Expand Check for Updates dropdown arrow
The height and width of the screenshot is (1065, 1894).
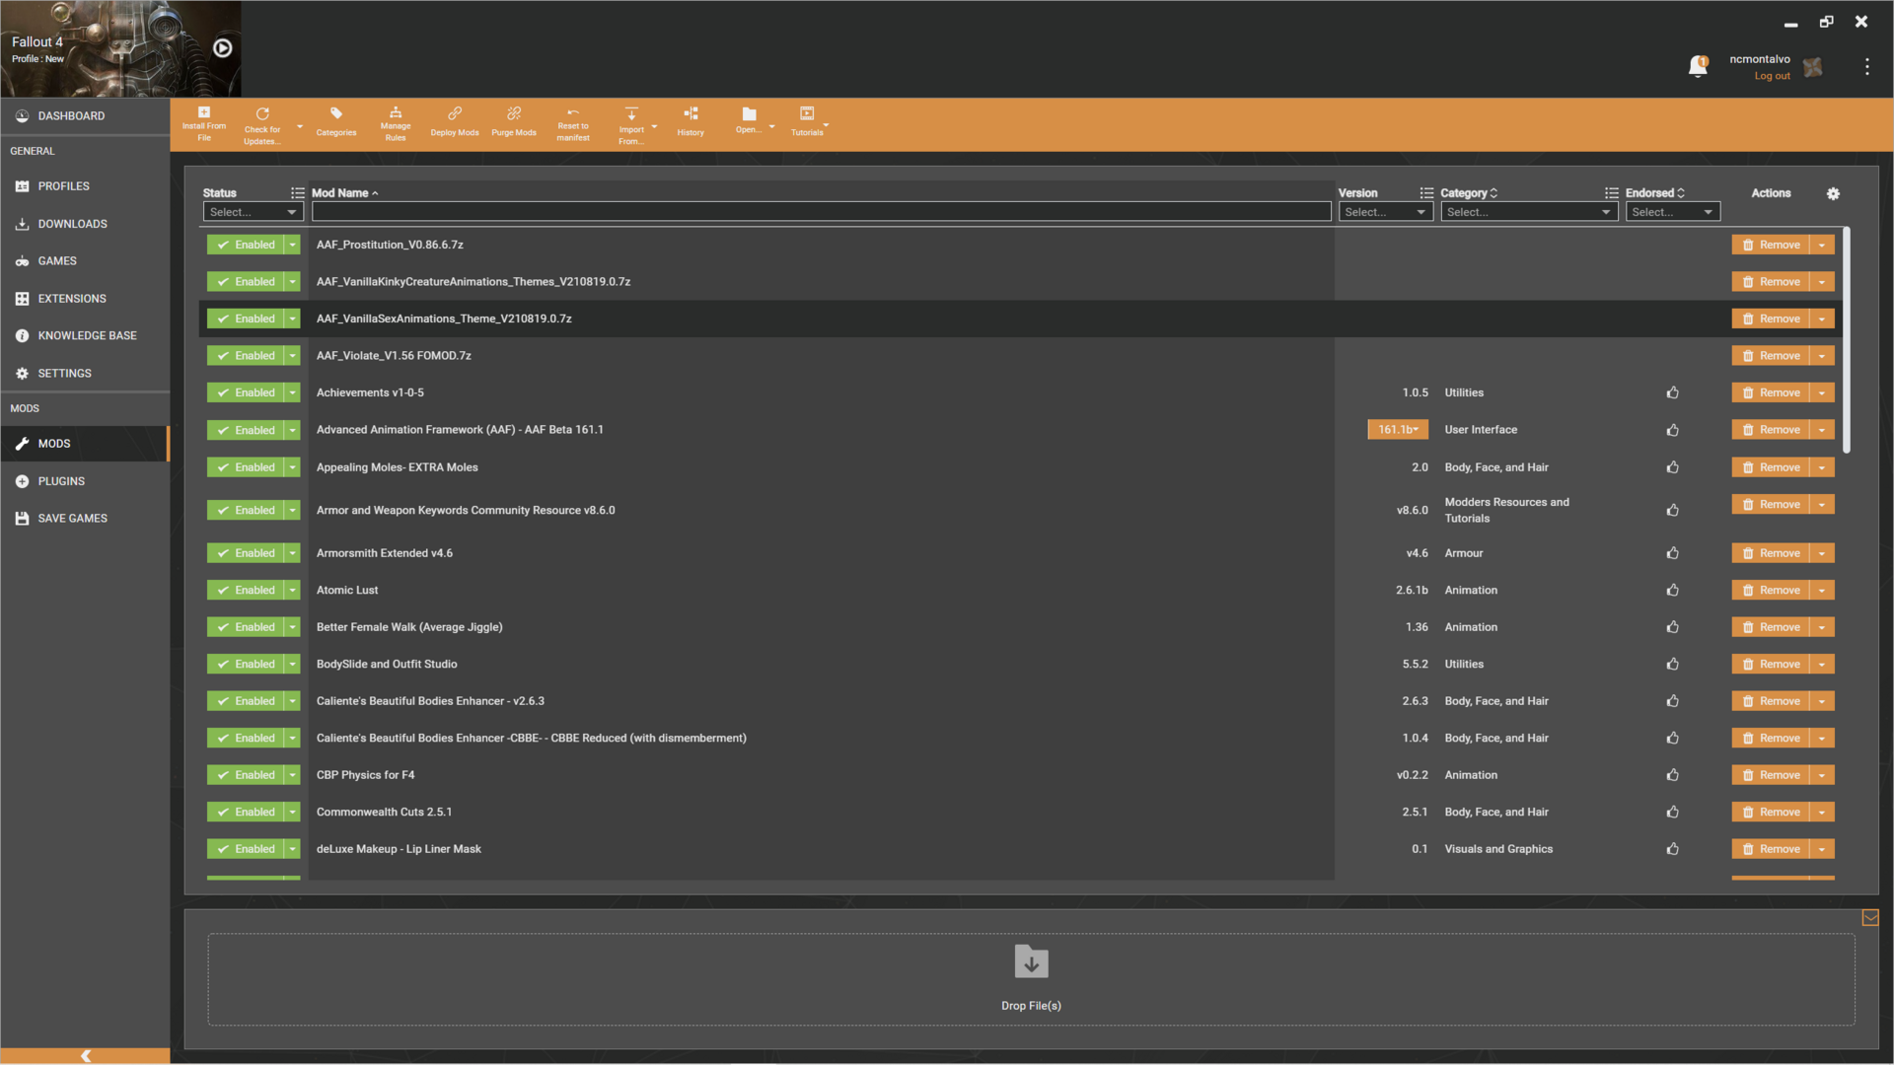click(x=300, y=126)
